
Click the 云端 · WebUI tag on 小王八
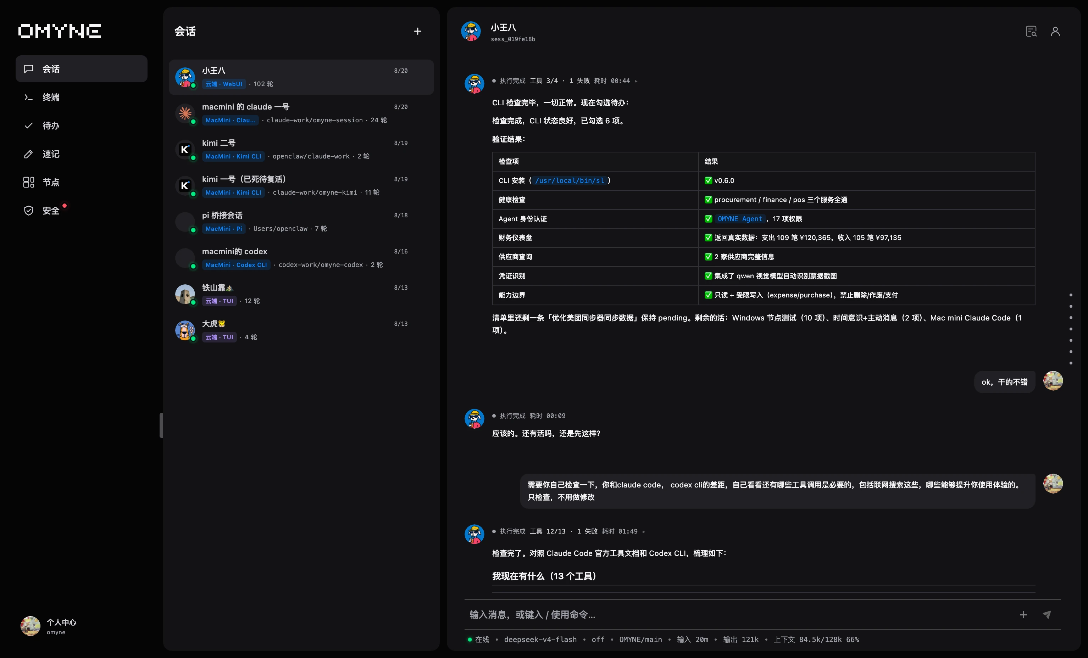point(224,84)
